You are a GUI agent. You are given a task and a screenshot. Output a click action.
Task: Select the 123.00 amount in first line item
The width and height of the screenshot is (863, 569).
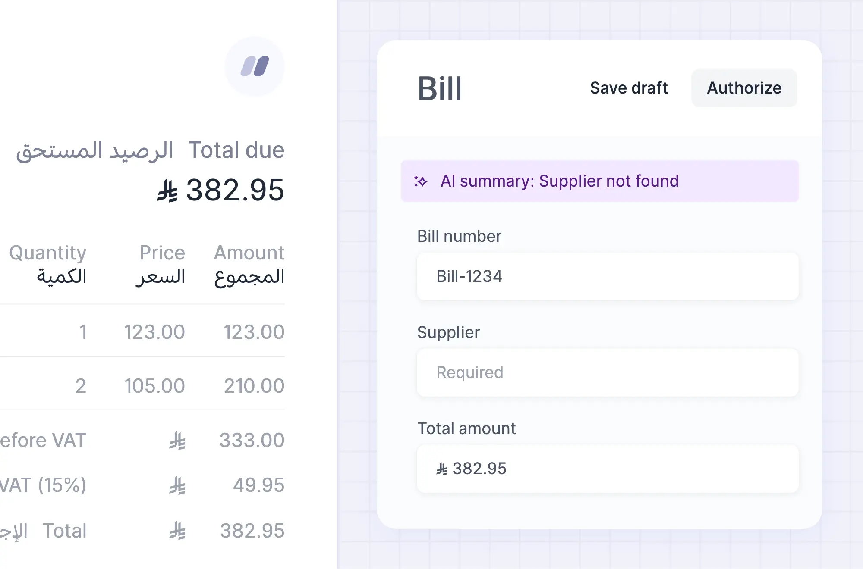[254, 332]
